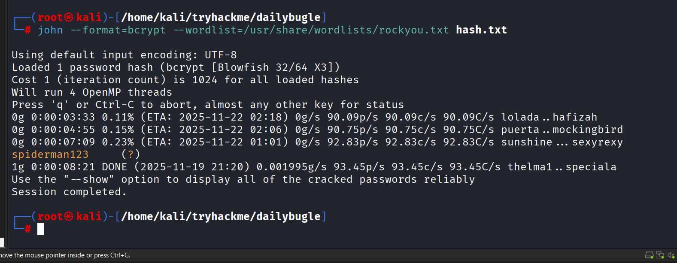
Task: Click the Kali symbol in the bottom prompt
Action: click(69, 216)
